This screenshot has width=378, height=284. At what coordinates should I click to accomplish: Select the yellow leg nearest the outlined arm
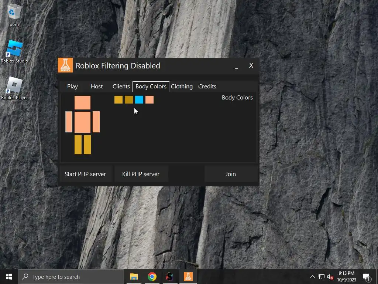(x=78, y=145)
